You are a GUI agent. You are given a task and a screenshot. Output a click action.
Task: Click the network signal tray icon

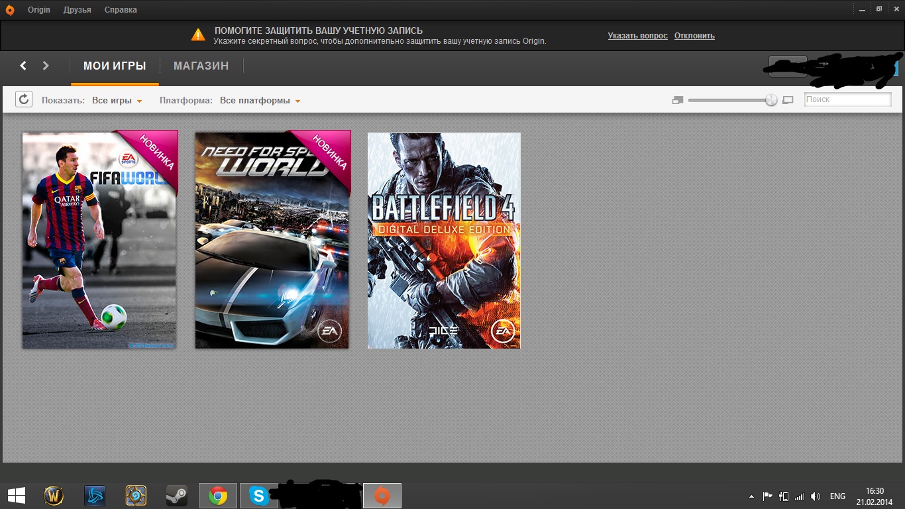click(x=800, y=496)
